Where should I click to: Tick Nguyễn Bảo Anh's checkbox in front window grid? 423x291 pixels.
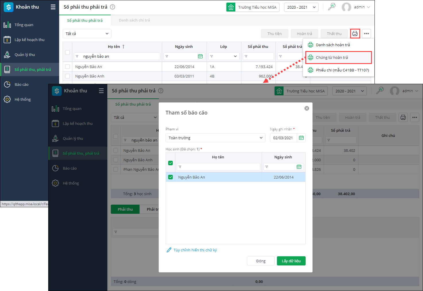tap(116, 160)
